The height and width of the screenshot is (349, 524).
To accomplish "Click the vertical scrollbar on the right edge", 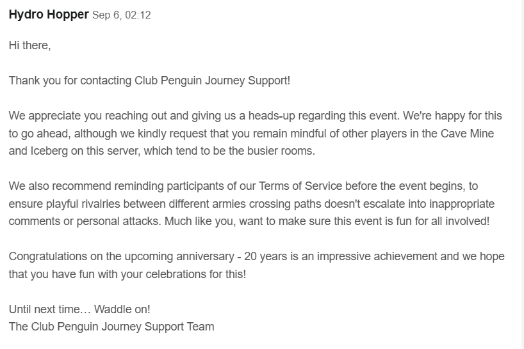I will pyautogui.click(x=522, y=174).
